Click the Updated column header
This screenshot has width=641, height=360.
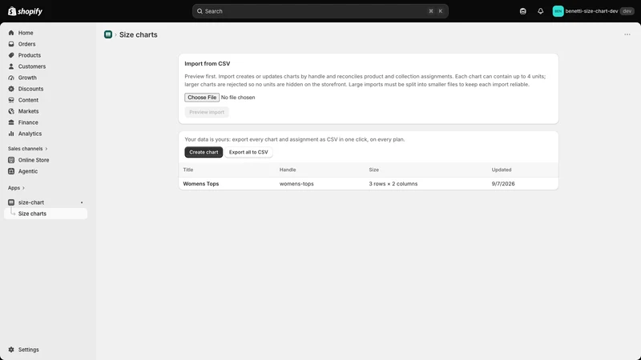pos(502,170)
